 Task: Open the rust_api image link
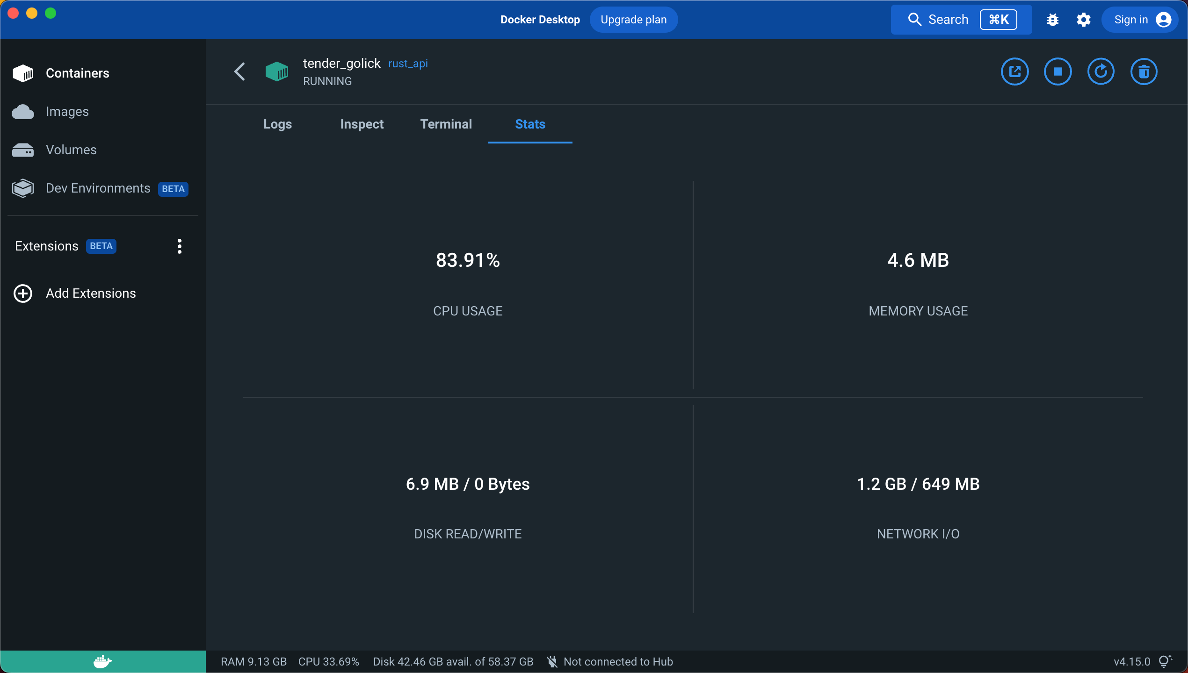coord(408,64)
